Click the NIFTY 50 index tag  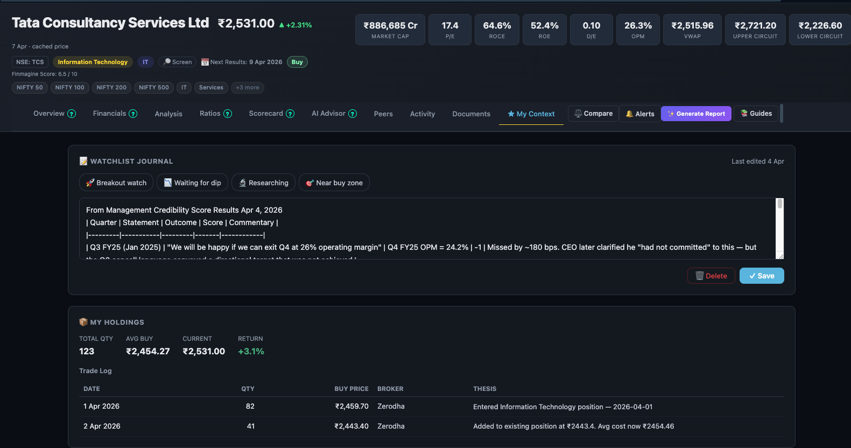[30, 88]
